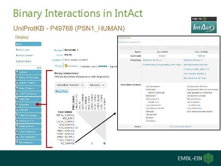
Task: Click Golgi apparatus membrane location text
Action: pyautogui.click(x=199, y=93)
